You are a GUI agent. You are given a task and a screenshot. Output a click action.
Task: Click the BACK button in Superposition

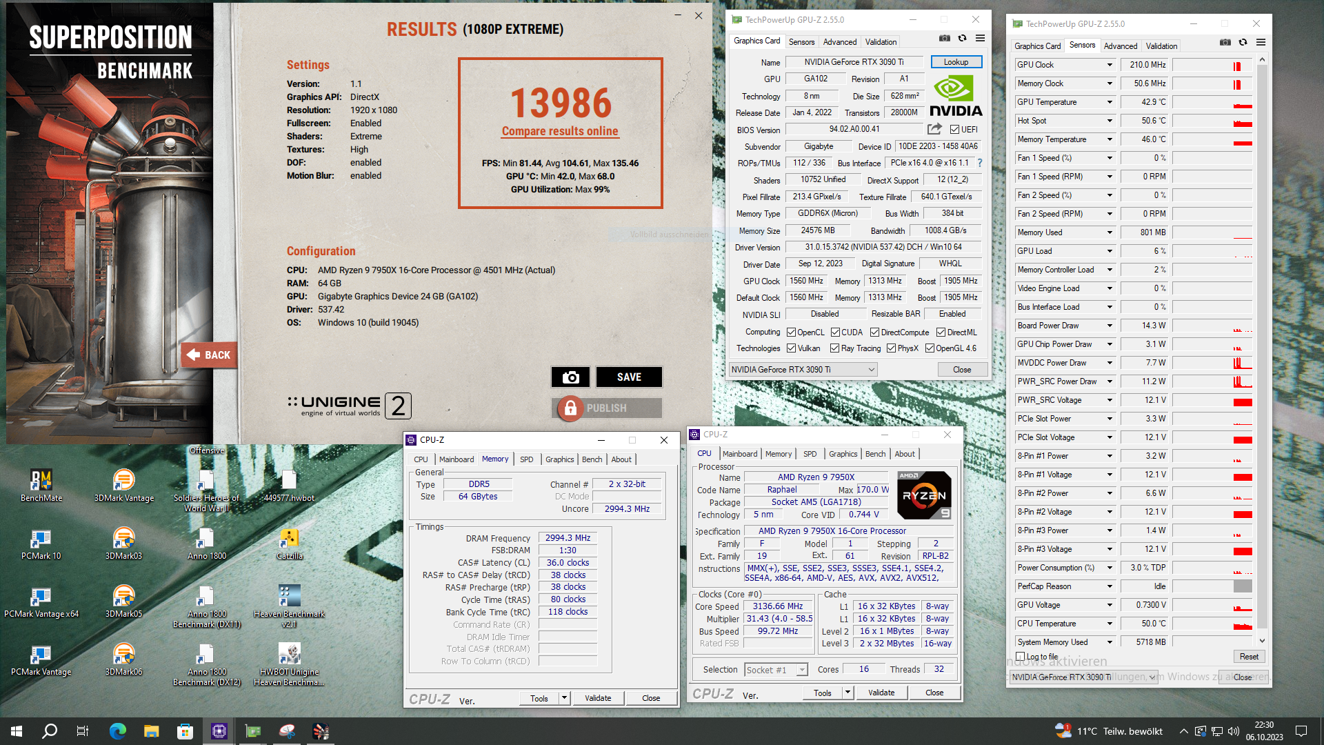click(x=209, y=355)
